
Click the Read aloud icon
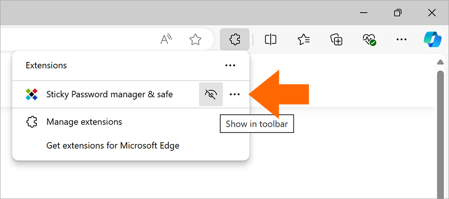(166, 39)
